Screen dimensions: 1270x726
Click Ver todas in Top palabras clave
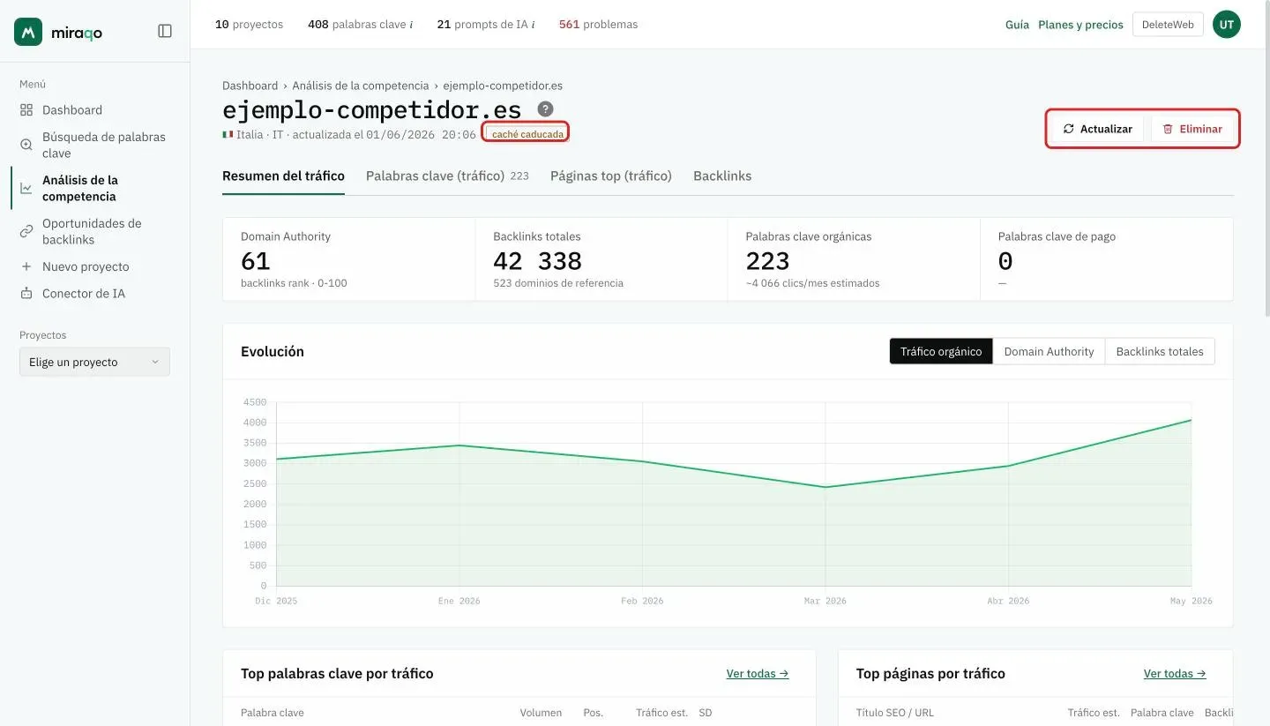pos(758,673)
